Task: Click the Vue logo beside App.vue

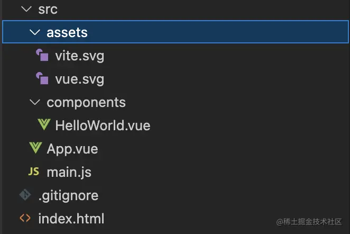Action: point(35,149)
